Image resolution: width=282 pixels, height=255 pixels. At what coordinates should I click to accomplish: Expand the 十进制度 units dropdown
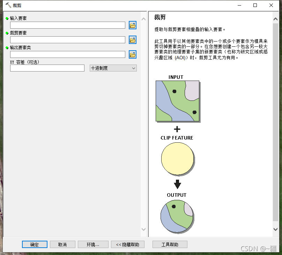pos(113,68)
